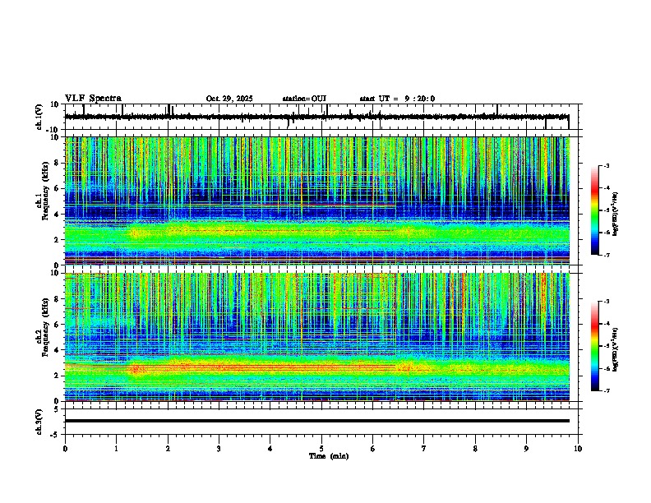Viewport: 651px width, 503px height.
Task: Click the "start UT = 9 :20: 0" text
Action: [x=397, y=99]
